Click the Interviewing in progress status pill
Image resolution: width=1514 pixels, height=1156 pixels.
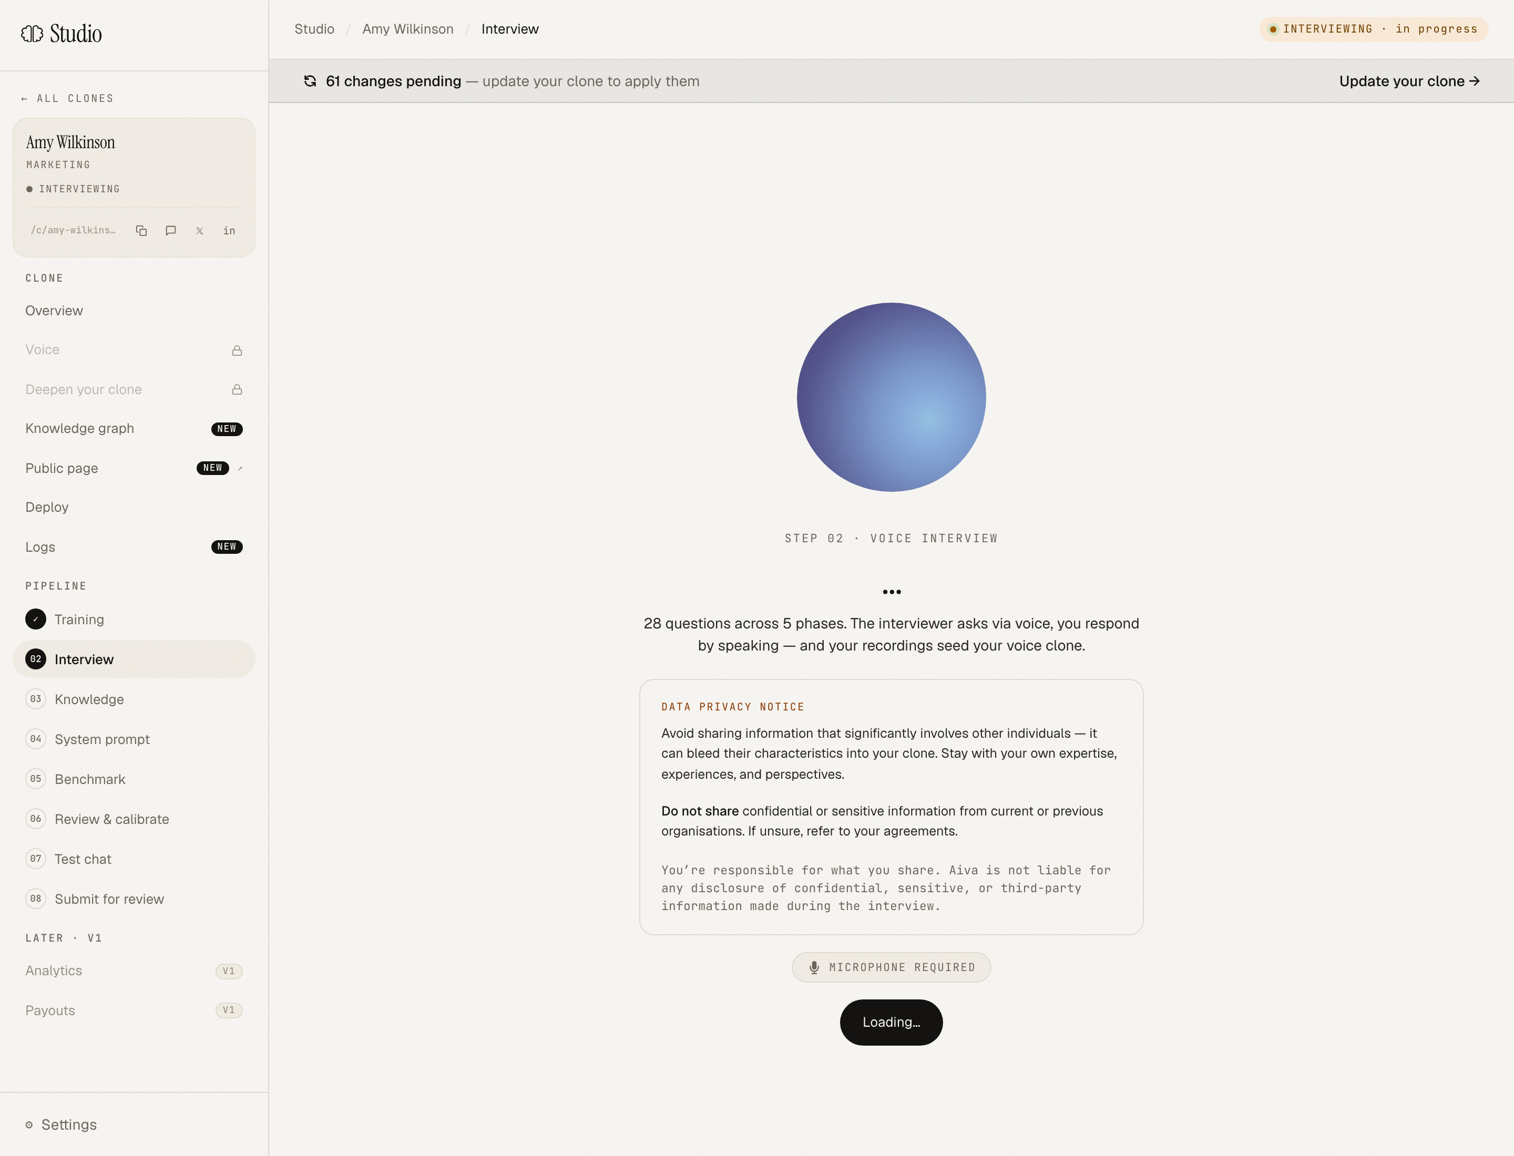1373,29
